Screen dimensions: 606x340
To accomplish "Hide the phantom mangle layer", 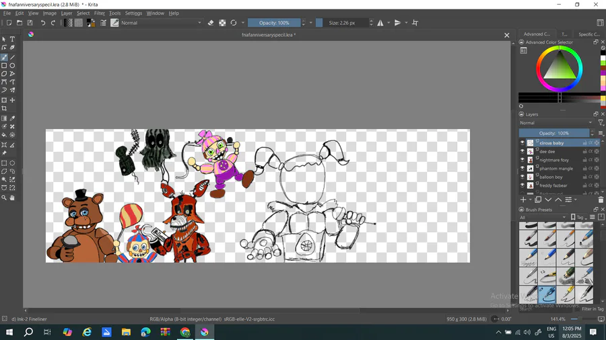I will point(522,168).
